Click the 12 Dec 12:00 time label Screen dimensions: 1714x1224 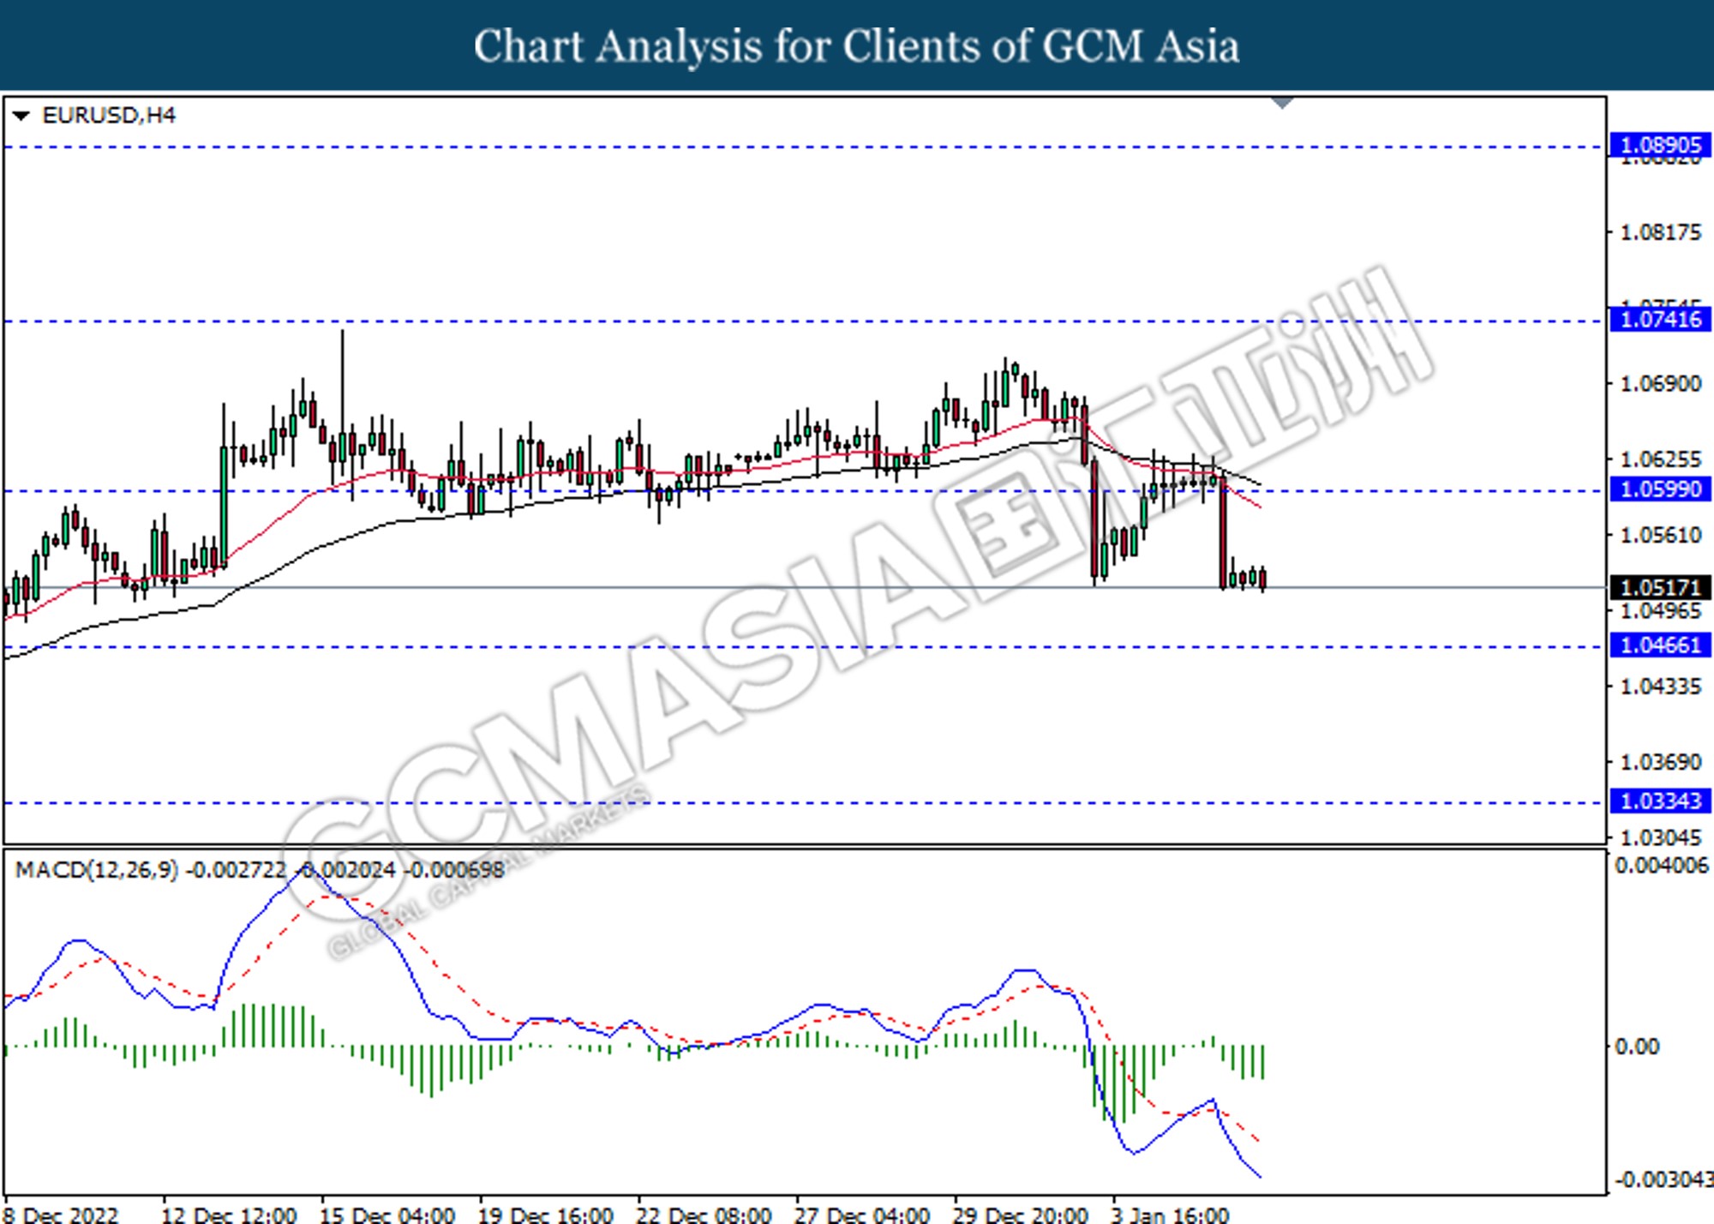pyautogui.click(x=229, y=1215)
